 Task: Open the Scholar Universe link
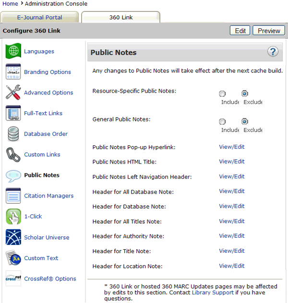coord(47,237)
